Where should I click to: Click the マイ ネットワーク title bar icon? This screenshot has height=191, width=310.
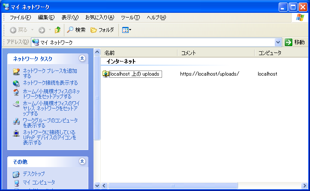[6, 7]
